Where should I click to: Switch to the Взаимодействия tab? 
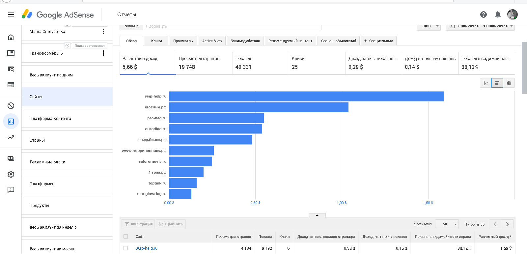click(x=245, y=41)
